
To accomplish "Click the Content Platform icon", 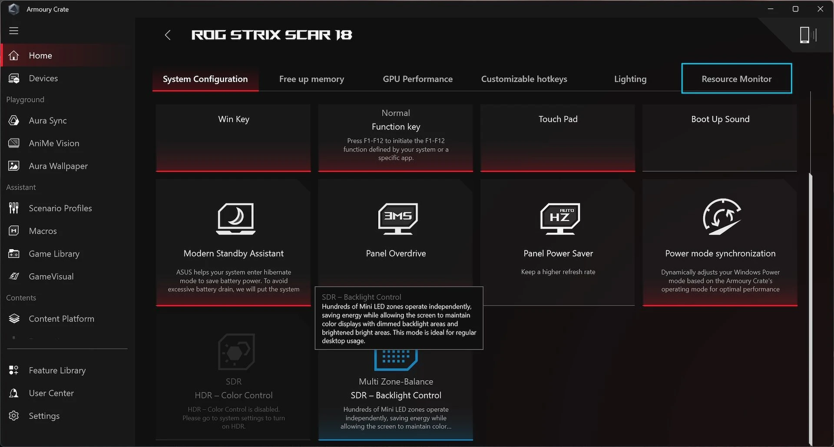I will [14, 319].
